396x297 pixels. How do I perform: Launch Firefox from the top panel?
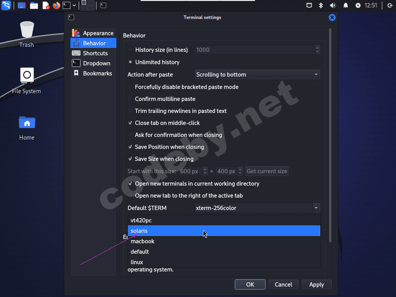(56, 5)
